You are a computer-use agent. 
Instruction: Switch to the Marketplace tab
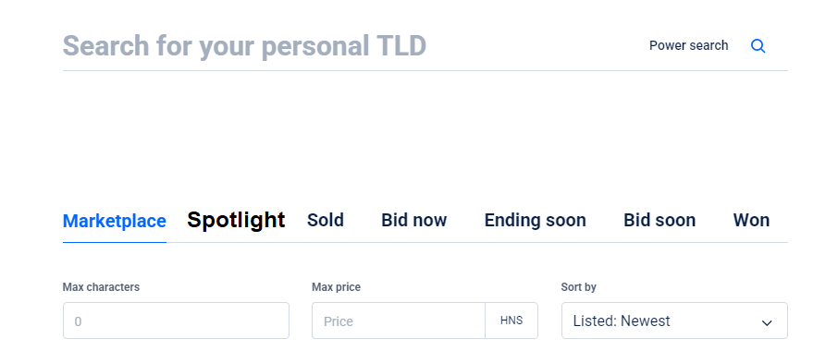point(115,221)
